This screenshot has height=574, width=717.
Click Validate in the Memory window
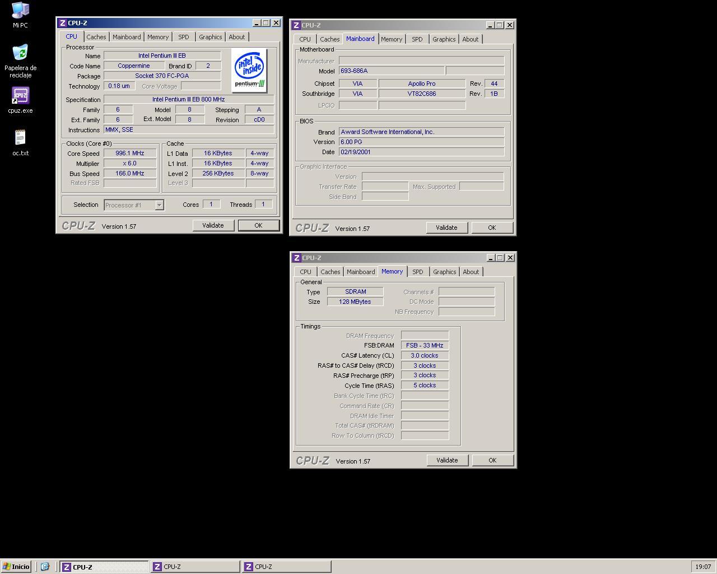point(447,460)
